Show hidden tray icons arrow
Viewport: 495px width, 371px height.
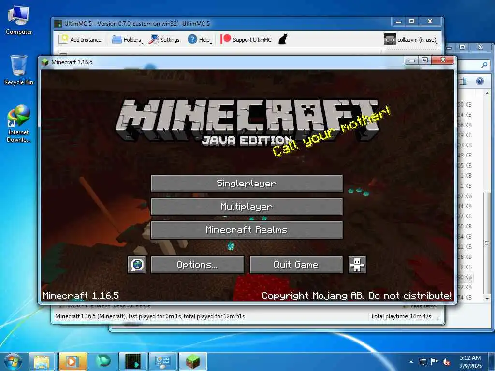[x=411, y=362]
